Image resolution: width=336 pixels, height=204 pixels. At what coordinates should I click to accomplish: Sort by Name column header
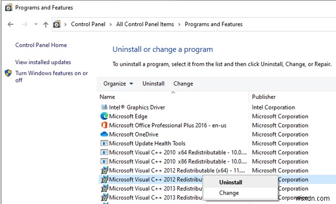pyautogui.click(x=107, y=97)
